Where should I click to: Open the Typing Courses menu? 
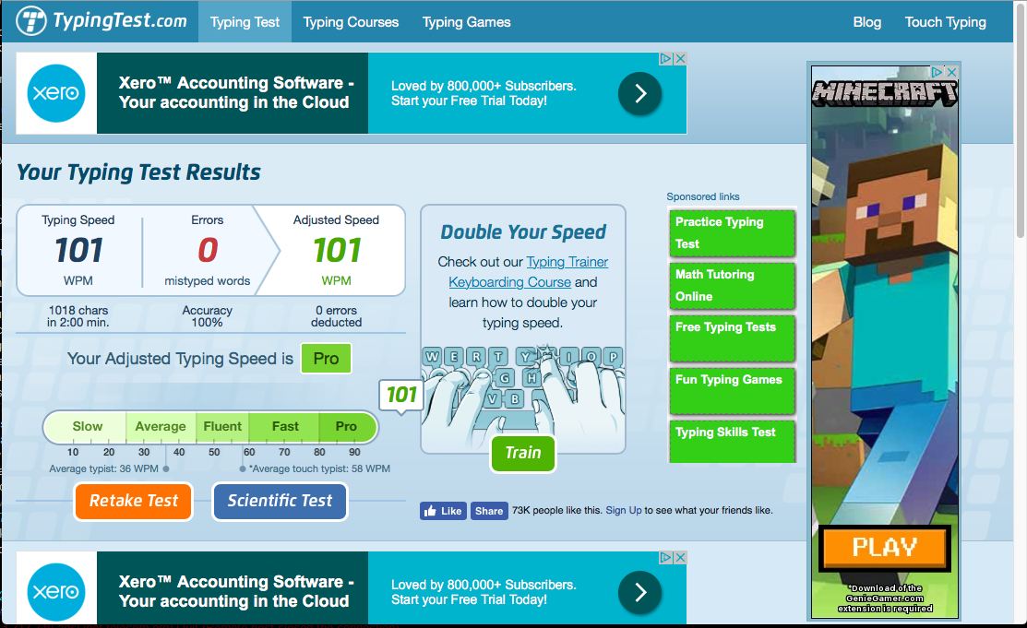351,21
